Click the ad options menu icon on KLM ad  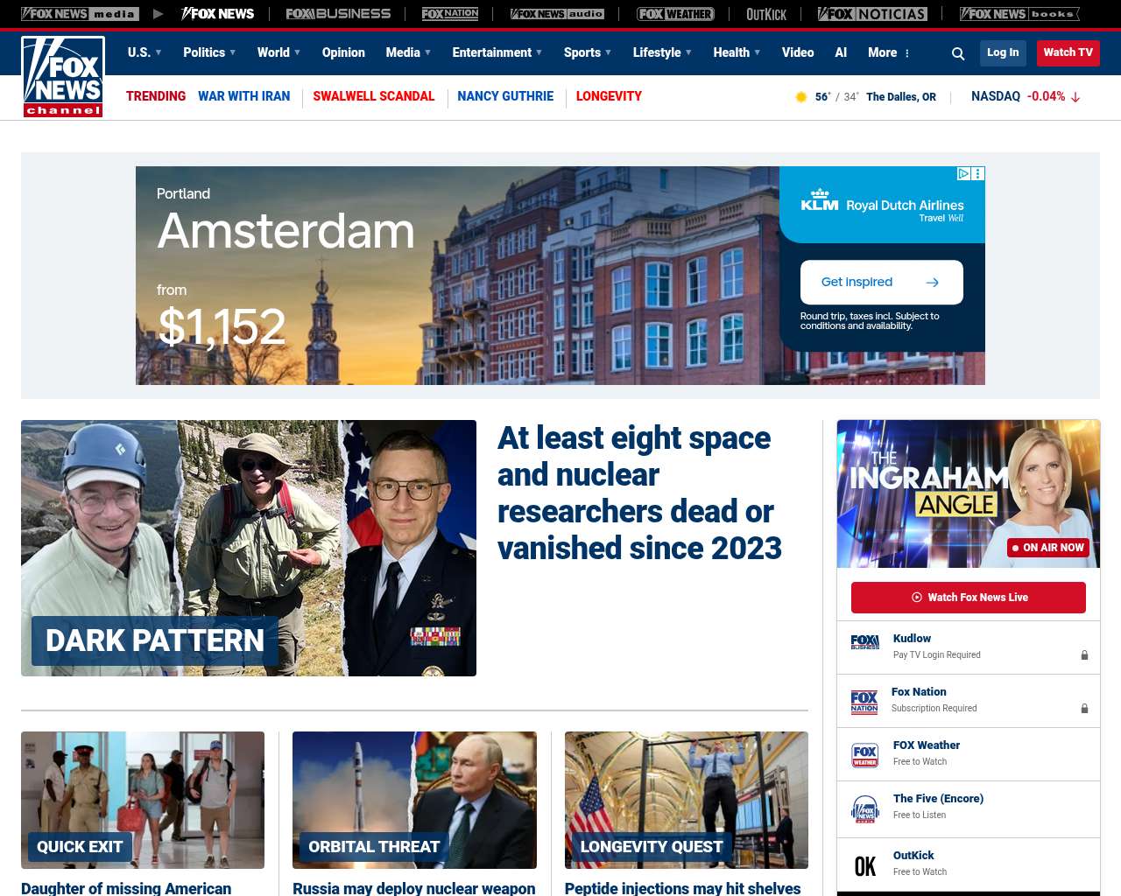978,173
